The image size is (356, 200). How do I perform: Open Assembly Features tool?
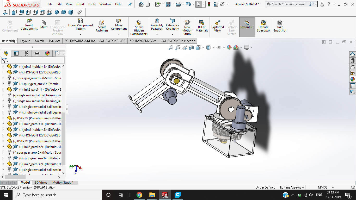(x=157, y=24)
